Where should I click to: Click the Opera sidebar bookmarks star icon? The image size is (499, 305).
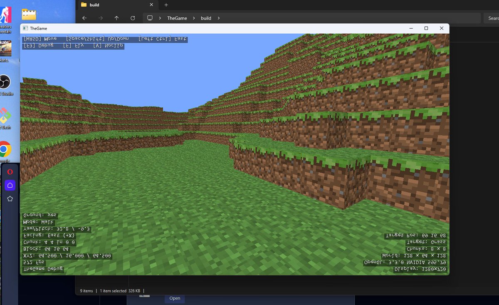tap(10, 199)
